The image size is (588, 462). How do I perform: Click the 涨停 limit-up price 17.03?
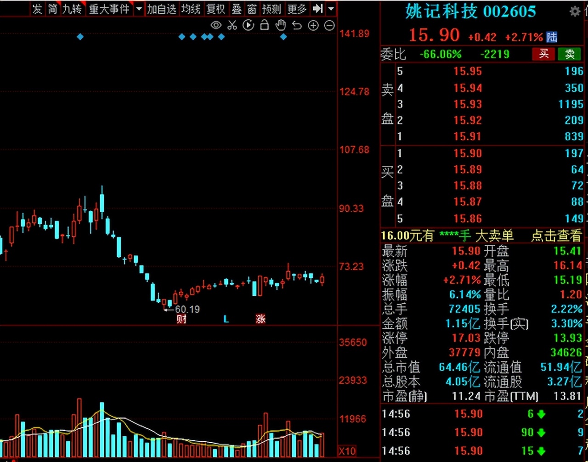(x=466, y=338)
